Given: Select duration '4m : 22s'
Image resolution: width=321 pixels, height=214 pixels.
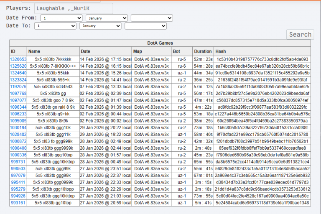Looking at the screenshot, I should (x=203, y=107).
